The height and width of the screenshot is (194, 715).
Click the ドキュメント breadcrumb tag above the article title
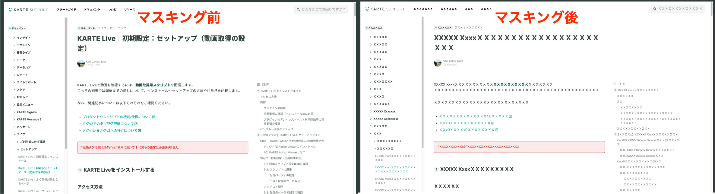pyautogui.click(x=87, y=28)
